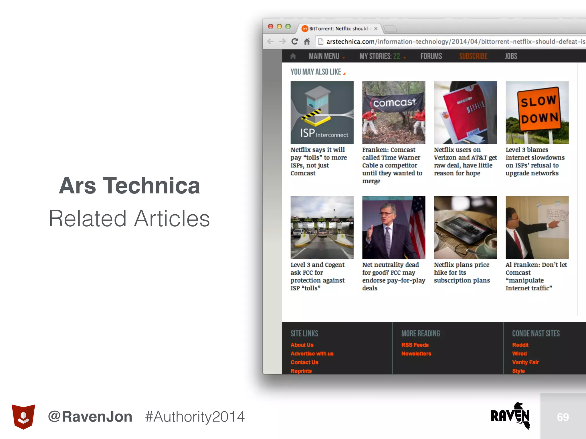586x439 pixels.
Task: Open the RSS Feeds link
Action: 415,345
